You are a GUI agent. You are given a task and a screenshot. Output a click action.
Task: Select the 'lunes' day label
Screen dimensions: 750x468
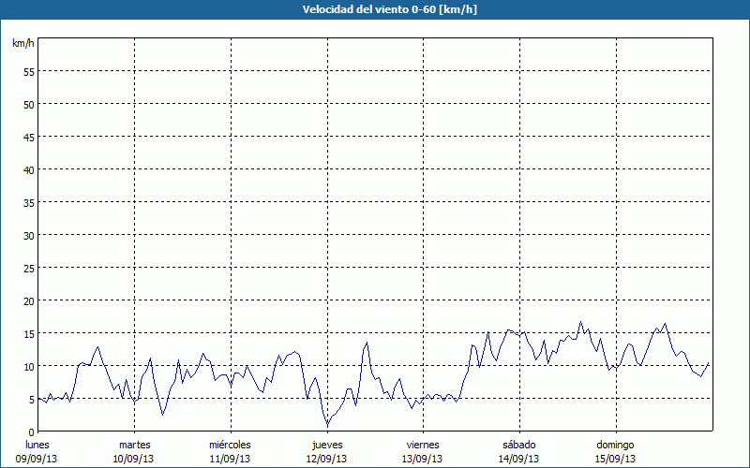[37, 445]
